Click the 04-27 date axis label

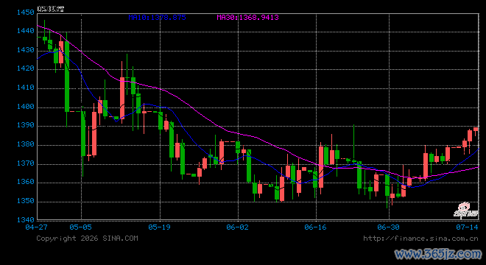tap(36, 227)
